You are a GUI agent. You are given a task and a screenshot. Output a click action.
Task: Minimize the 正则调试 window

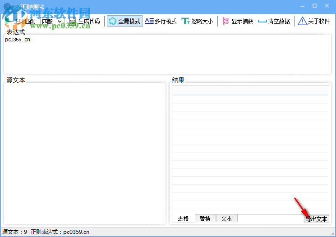302,6
